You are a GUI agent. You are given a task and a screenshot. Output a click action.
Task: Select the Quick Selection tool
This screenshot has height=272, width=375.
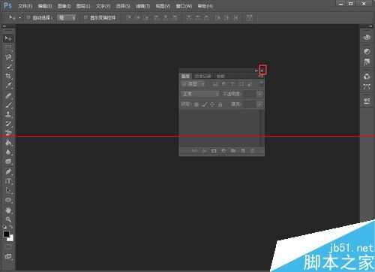pos(8,67)
